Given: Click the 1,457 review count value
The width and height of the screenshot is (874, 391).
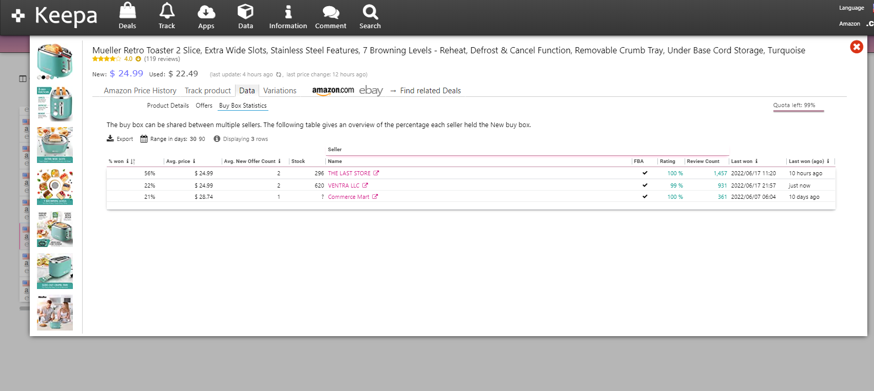Looking at the screenshot, I should (x=720, y=173).
